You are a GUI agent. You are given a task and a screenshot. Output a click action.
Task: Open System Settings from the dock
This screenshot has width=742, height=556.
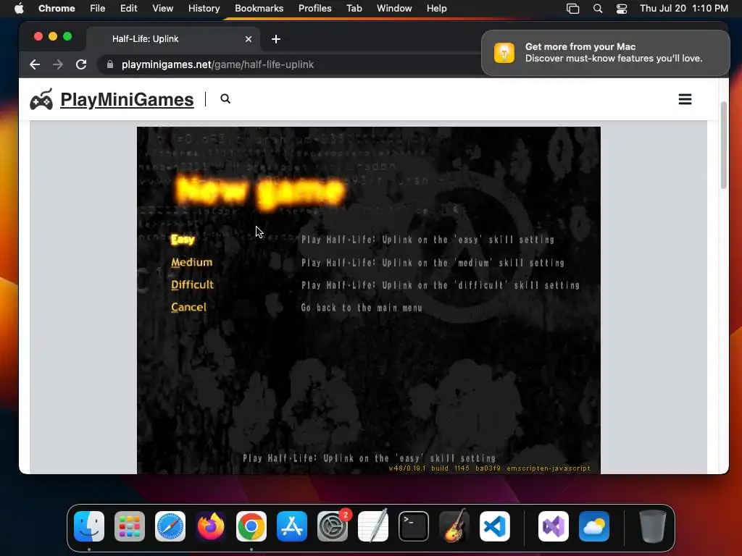[x=332, y=526]
